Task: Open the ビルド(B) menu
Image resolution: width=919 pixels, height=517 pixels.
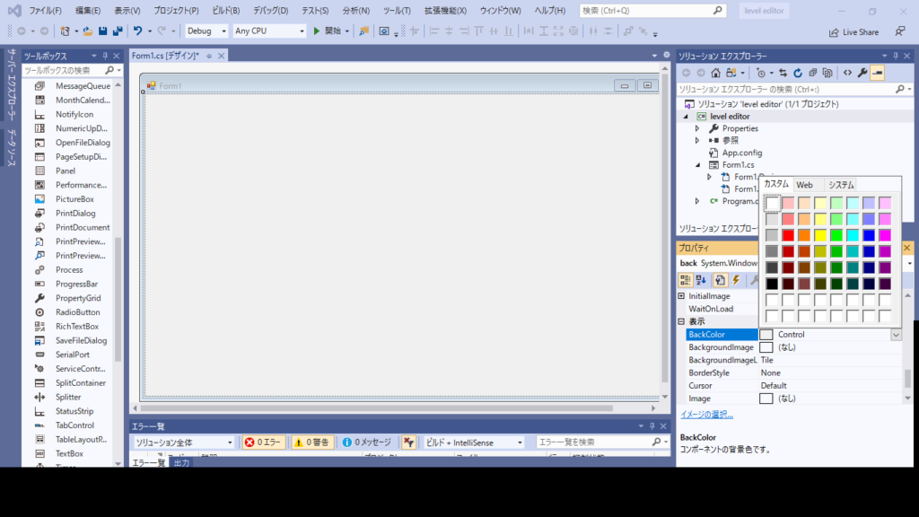Action: (x=223, y=11)
